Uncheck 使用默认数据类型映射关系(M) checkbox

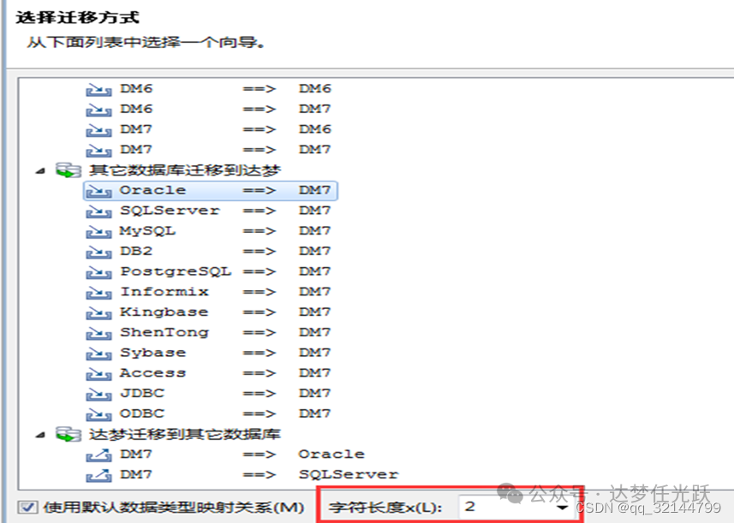pyautogui.click(x=27, y=507)
